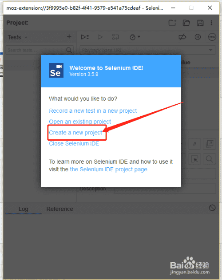Viewport: 222px width, 280px height.
Task: Click Close Selenium IDE link
Action: tap(74, 144)
